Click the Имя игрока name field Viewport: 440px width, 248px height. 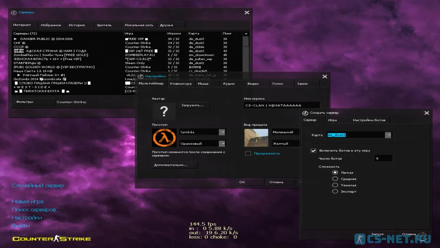[x=281, y=105]
